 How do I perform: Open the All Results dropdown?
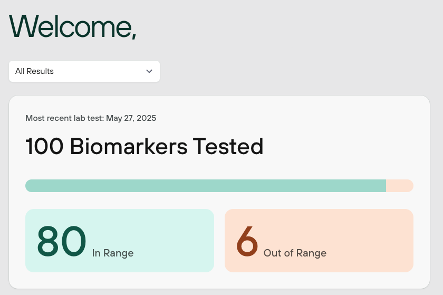click(84, 71)
